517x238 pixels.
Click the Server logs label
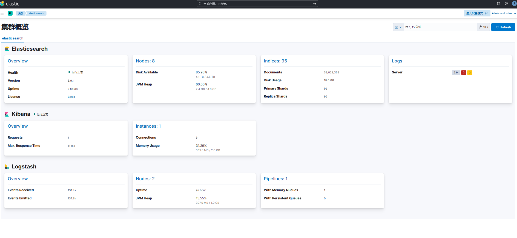397,72
